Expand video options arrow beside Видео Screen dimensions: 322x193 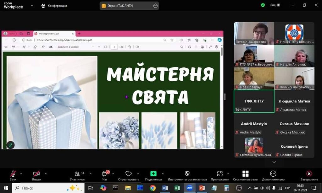click(46, 174)
